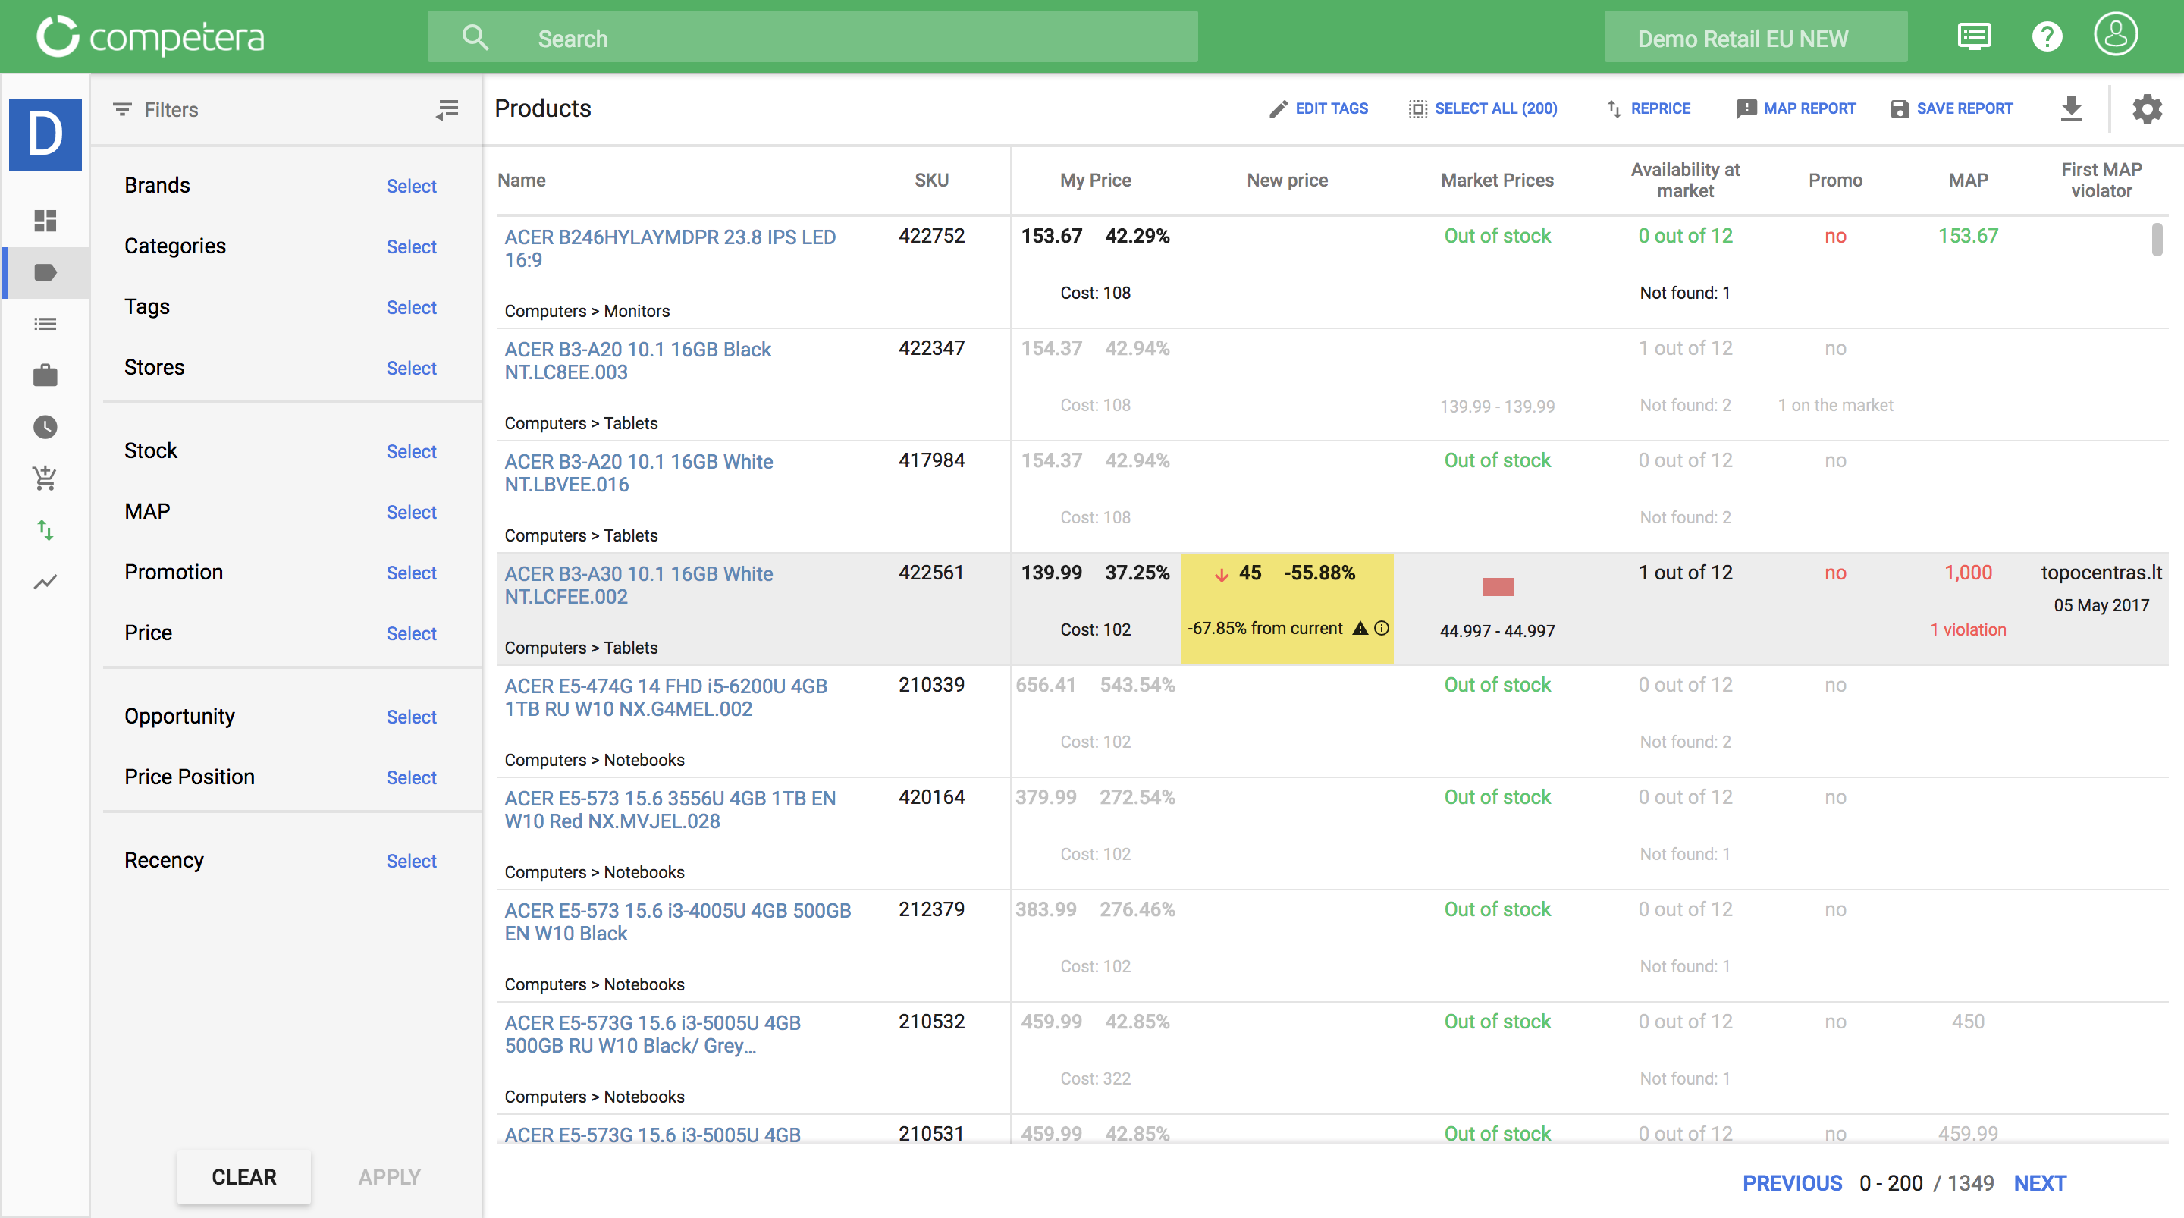The width and height of the screenshot is (2184, 1218).
Task: Open the list icon in sidebar
Action: point(45,324)
